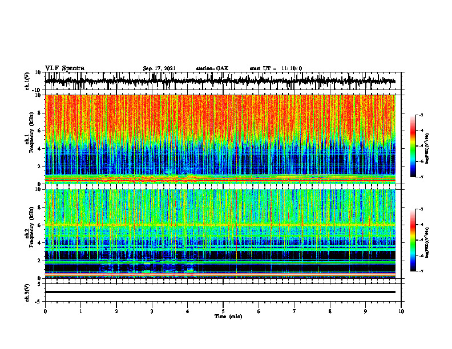
Task: Click the time axis tick label "5"
Action: 223,311
